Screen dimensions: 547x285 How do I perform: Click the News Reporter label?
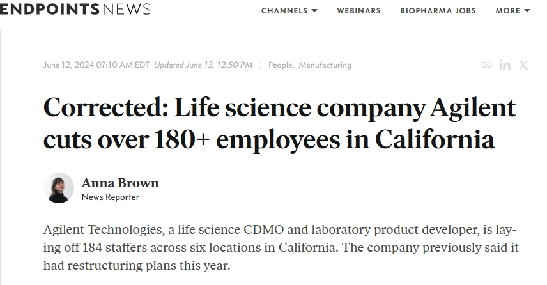click(110, 197)
